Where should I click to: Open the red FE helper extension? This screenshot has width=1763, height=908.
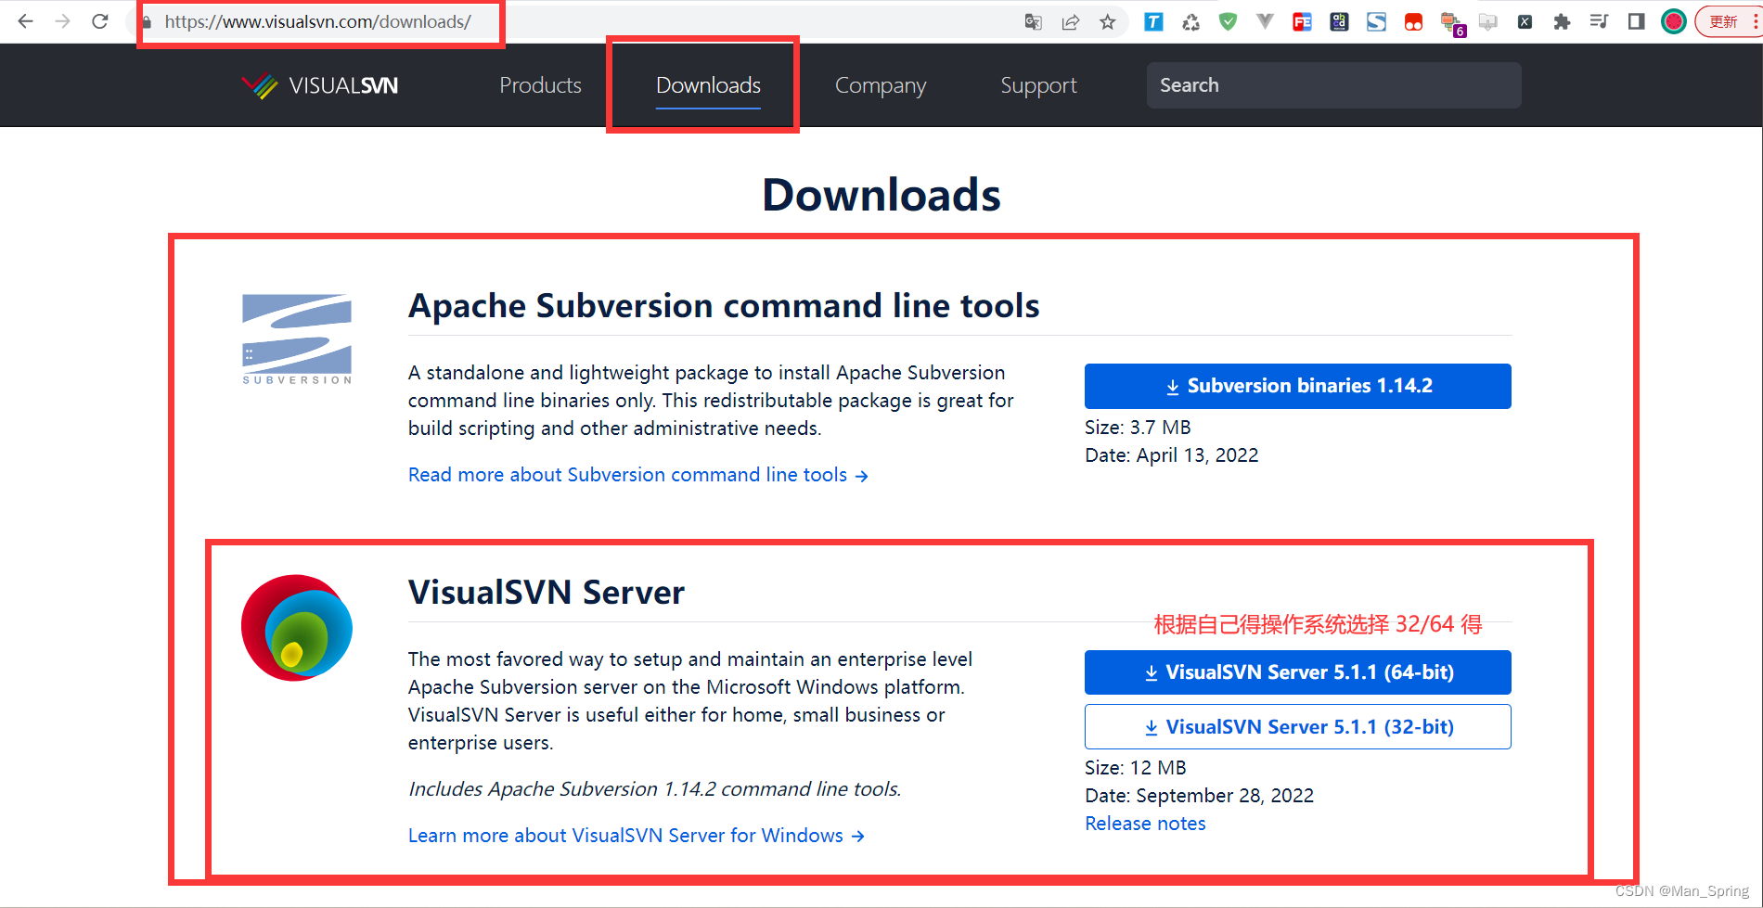pos(1302,21)
